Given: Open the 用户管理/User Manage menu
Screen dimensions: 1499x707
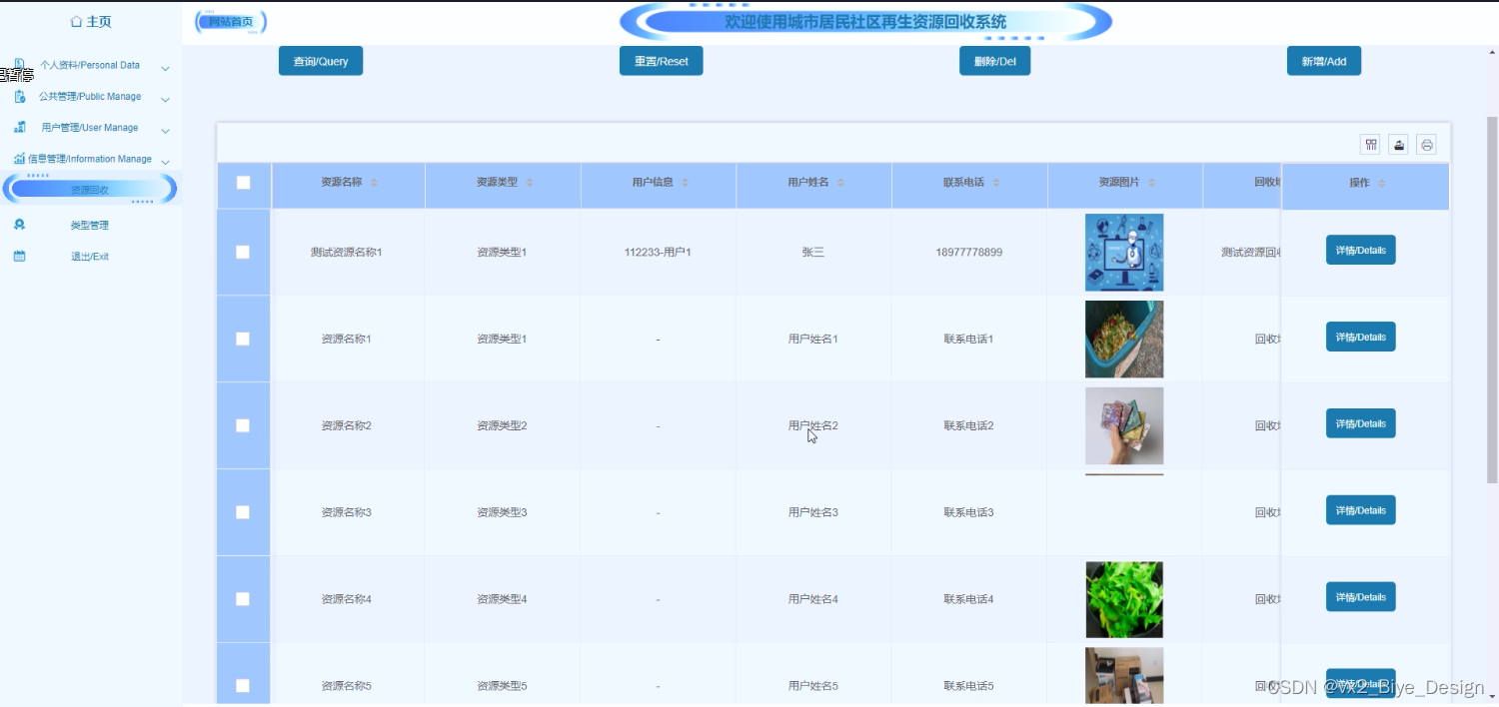Looking at the screenshot, I should tap(91, 128).
